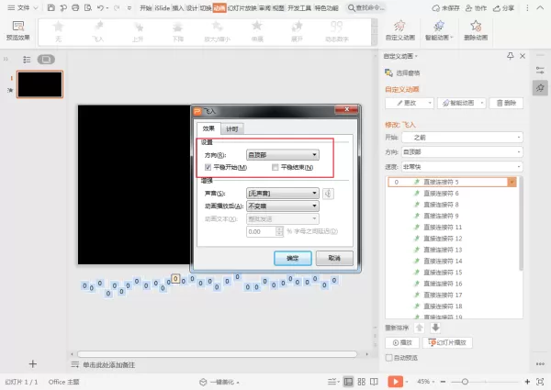The height and width of the screenshot is (390, 551).
Task: Cancel dialog with 取消 button
Action: point(334,258)
